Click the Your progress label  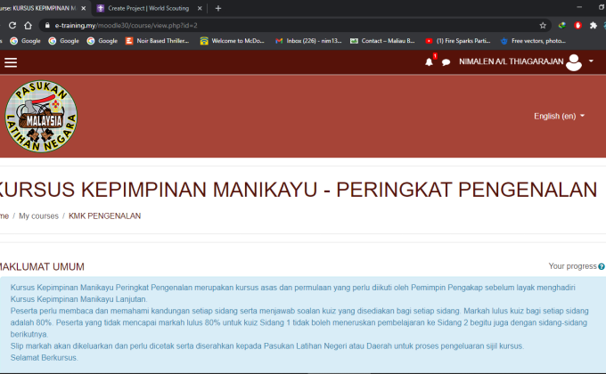[x=572, y=266]
